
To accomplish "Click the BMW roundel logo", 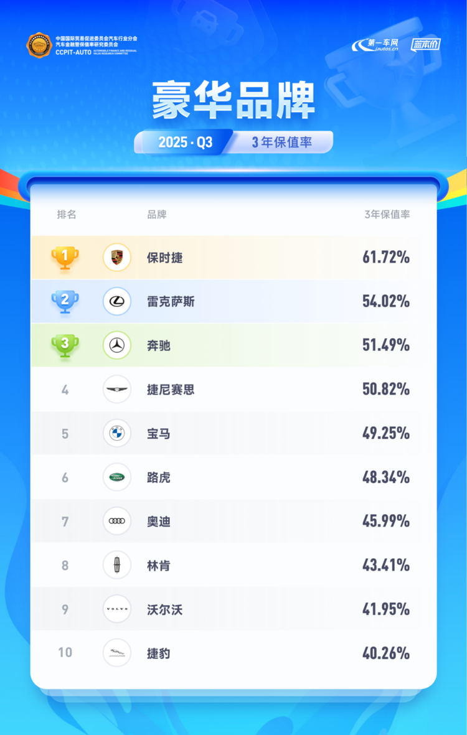I will 116,433.
